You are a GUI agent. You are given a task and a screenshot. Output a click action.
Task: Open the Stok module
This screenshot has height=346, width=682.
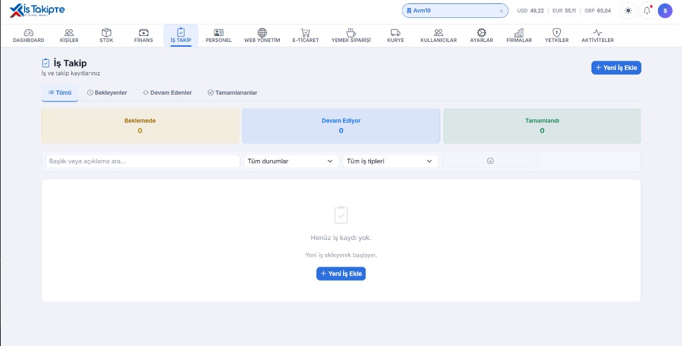tap(106, 36)
